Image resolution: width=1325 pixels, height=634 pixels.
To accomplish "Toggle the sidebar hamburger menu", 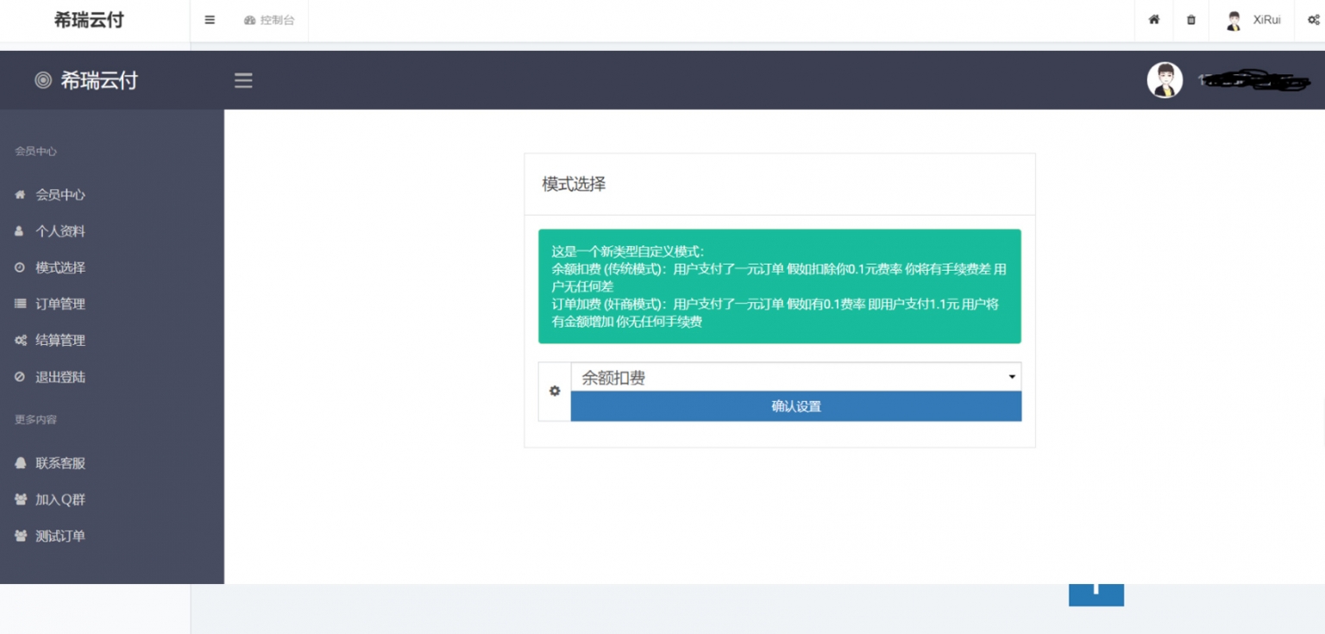I will point(243,80).
